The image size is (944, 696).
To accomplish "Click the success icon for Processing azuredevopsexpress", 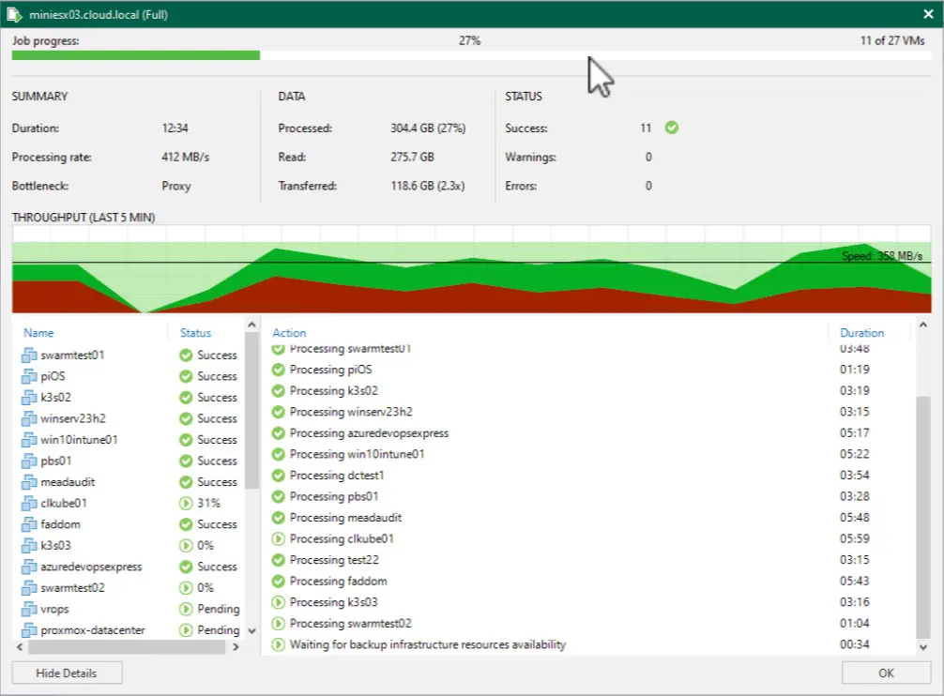I will coord(278,433).
